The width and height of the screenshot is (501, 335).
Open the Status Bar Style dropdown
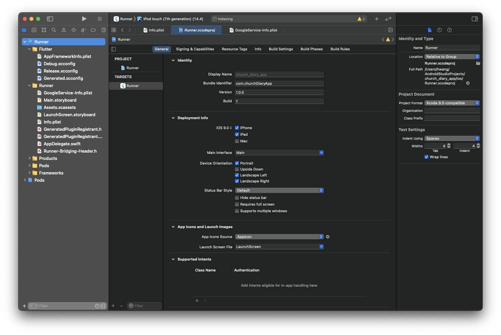[279, 190]
